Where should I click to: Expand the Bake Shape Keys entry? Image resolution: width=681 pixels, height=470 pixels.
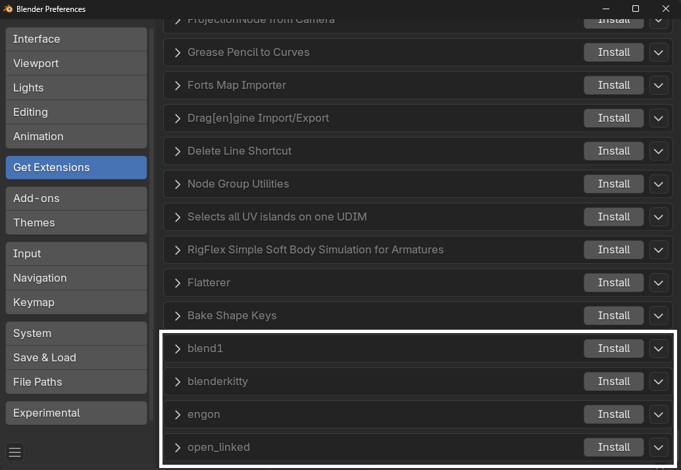176,315
